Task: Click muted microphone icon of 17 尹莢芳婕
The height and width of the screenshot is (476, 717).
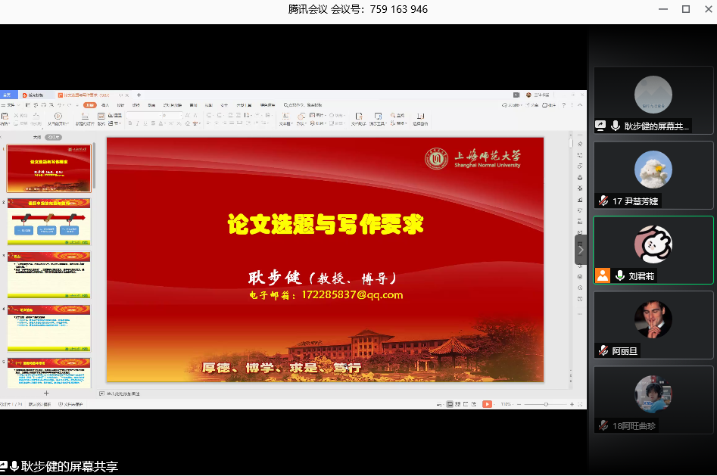Action: (603, 201)
